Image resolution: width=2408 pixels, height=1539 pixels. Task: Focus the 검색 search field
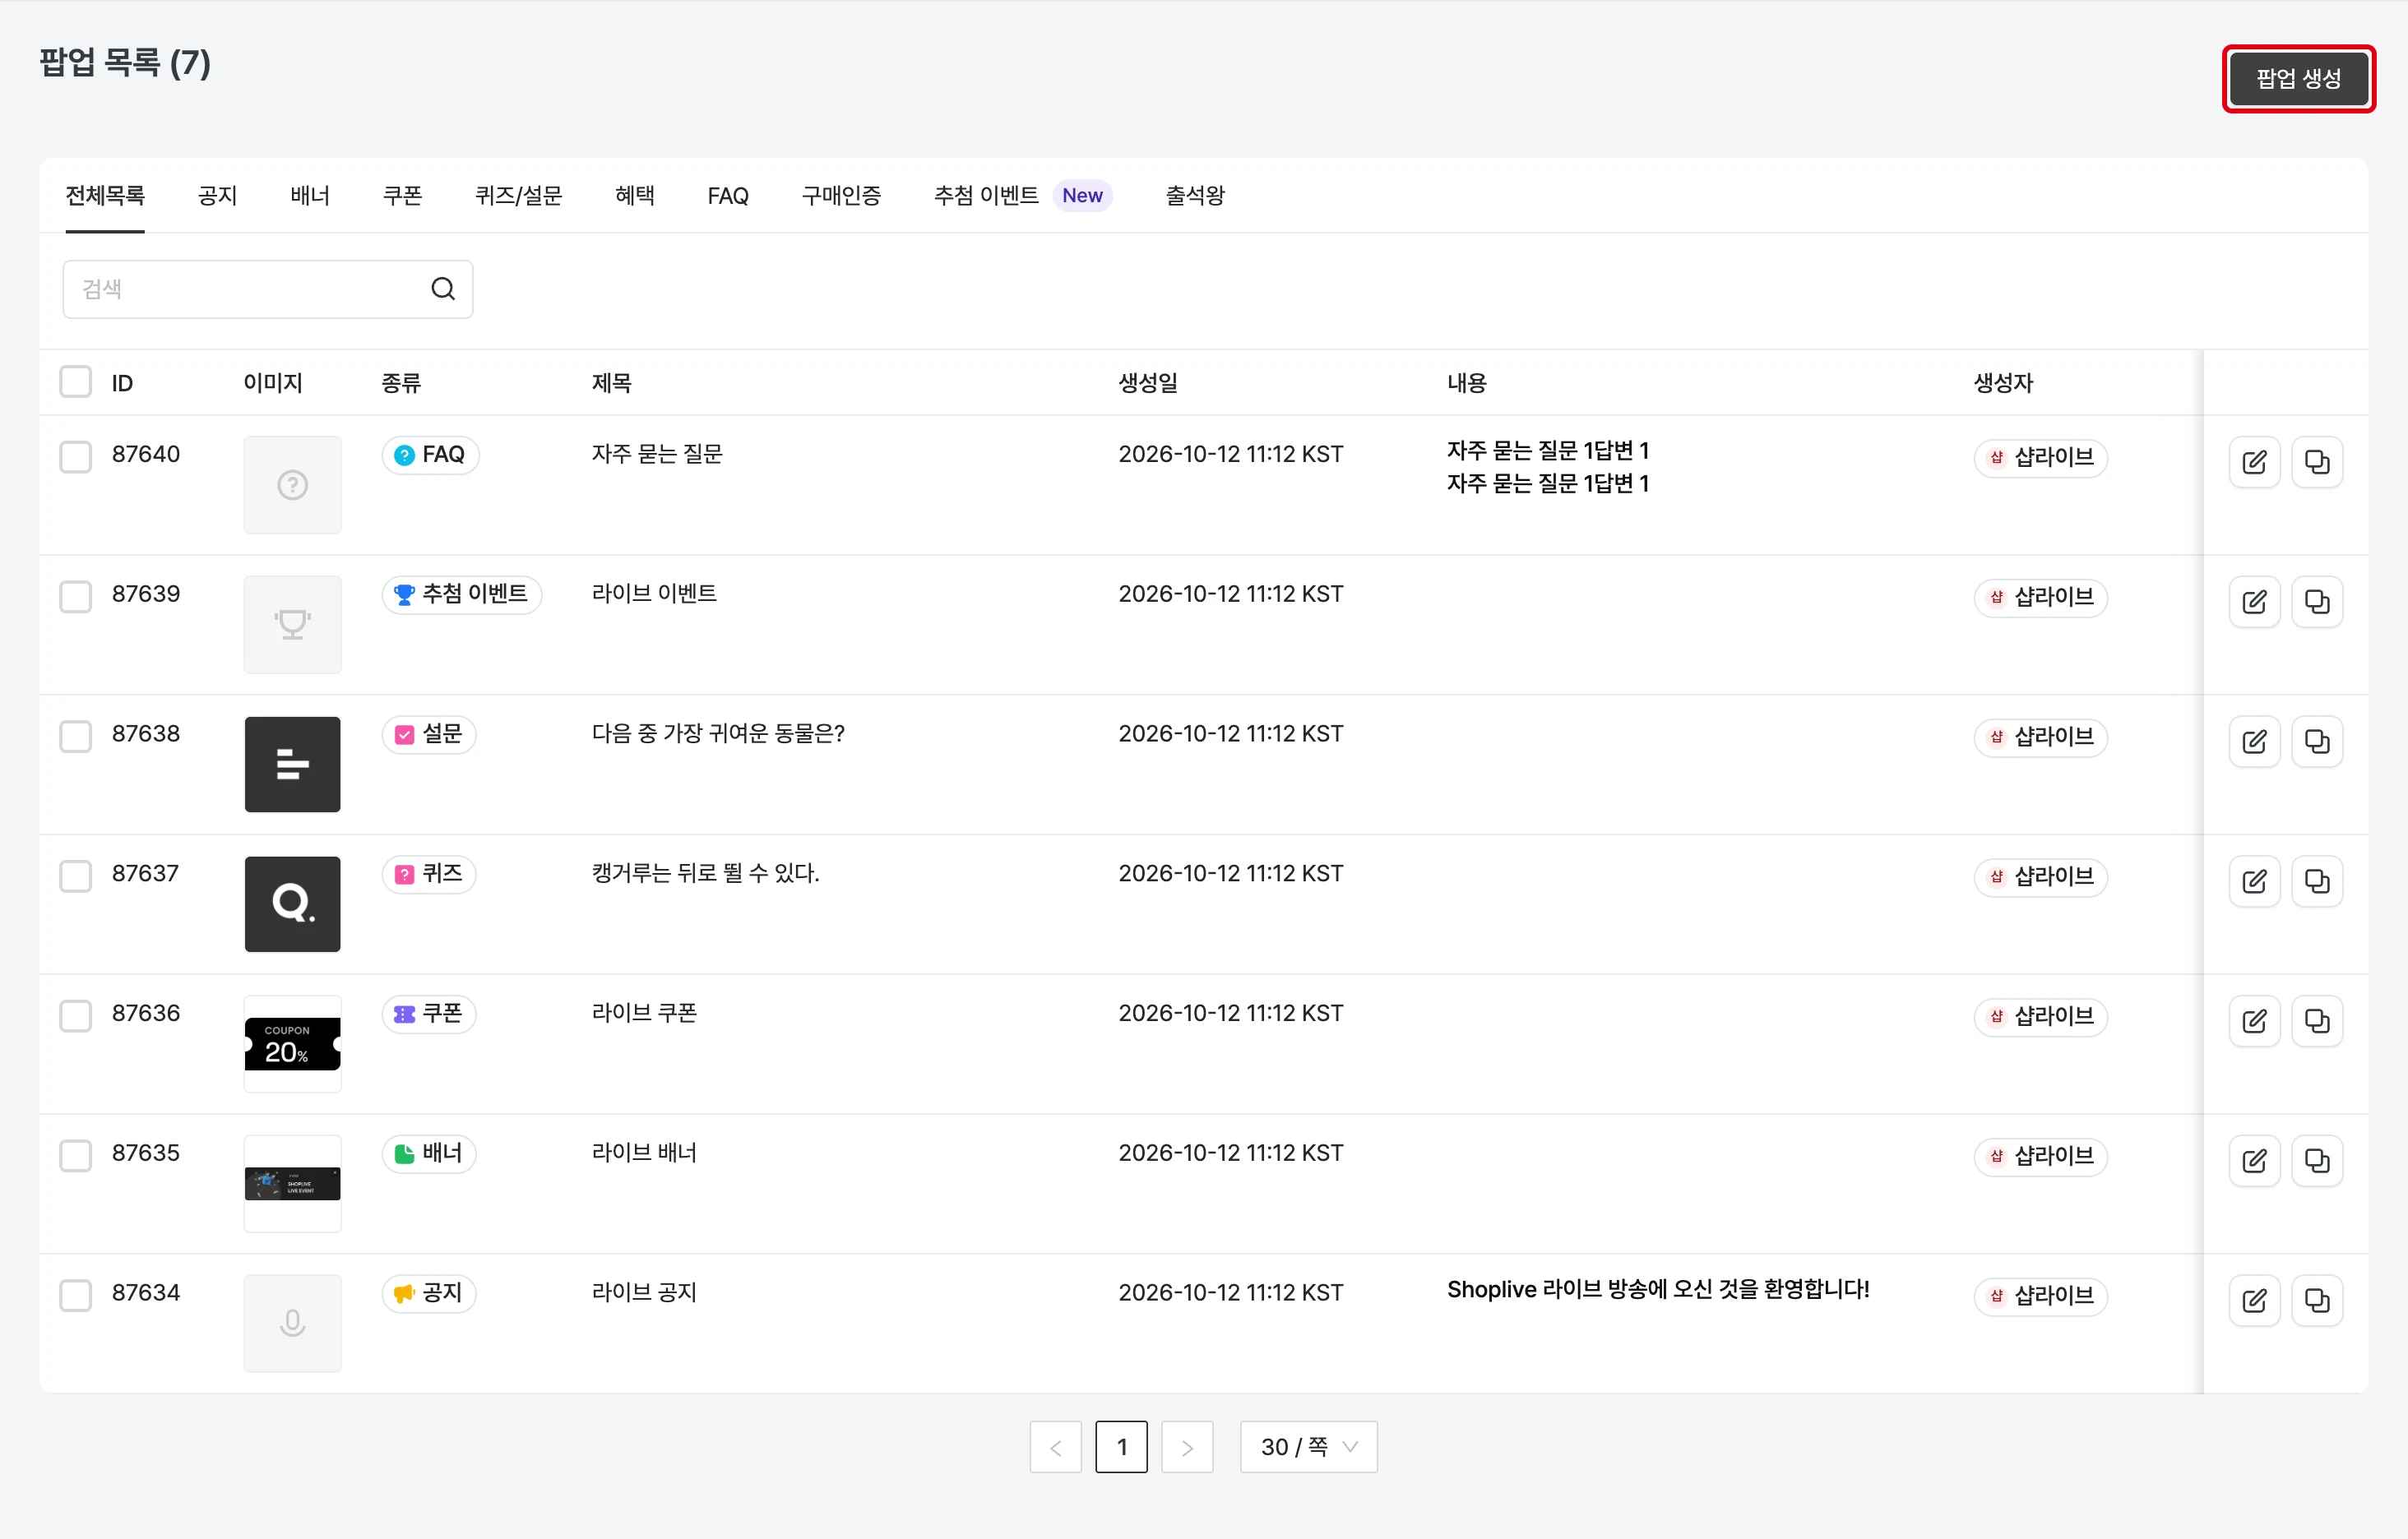tap(267, 289)
